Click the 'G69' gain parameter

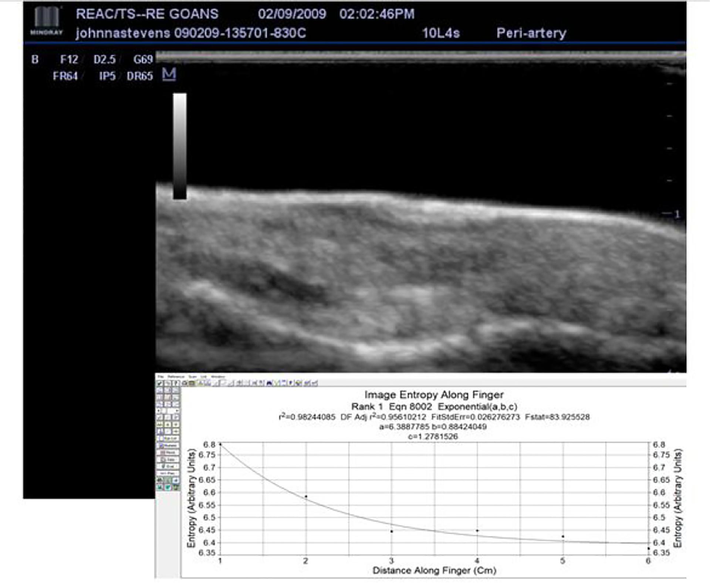pyautogui.click(x=143, y=60)
